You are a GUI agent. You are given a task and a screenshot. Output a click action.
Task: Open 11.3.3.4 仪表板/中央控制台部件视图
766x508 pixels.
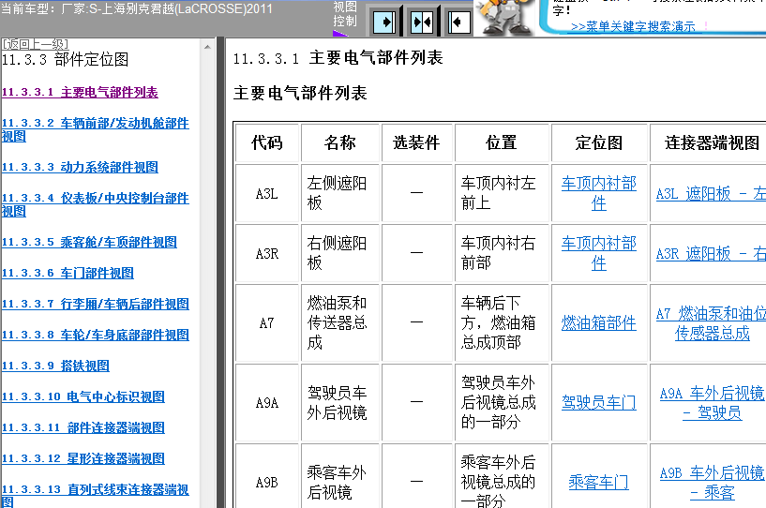point(96,204)
